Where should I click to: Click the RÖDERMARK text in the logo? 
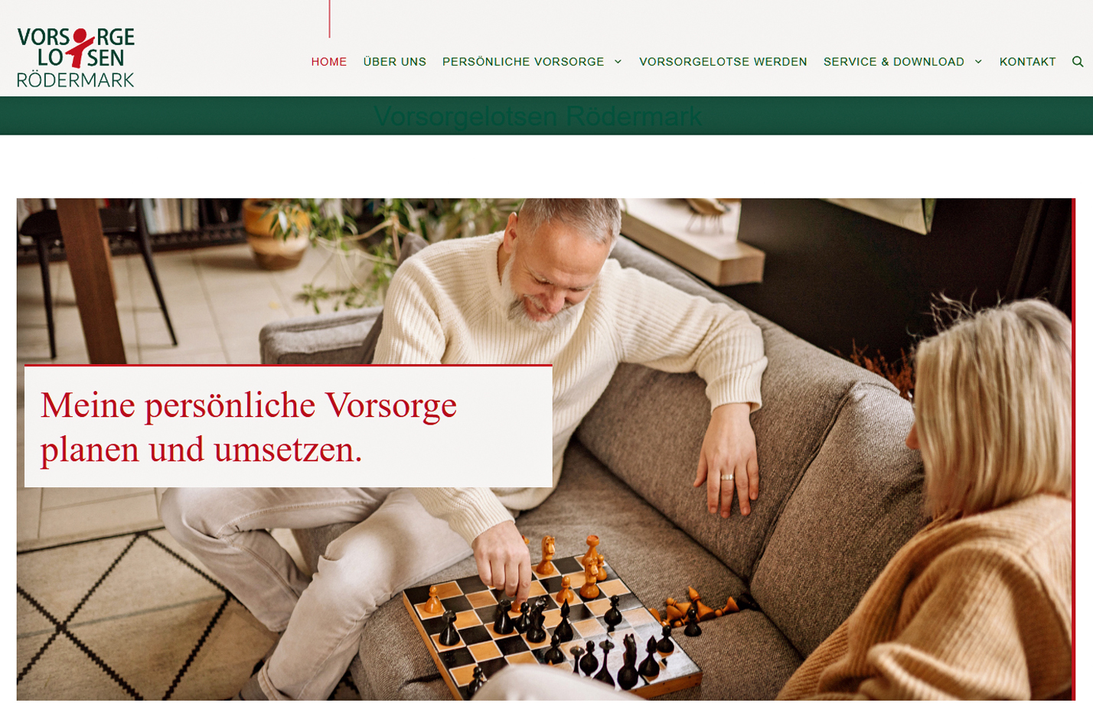point(75,79)
